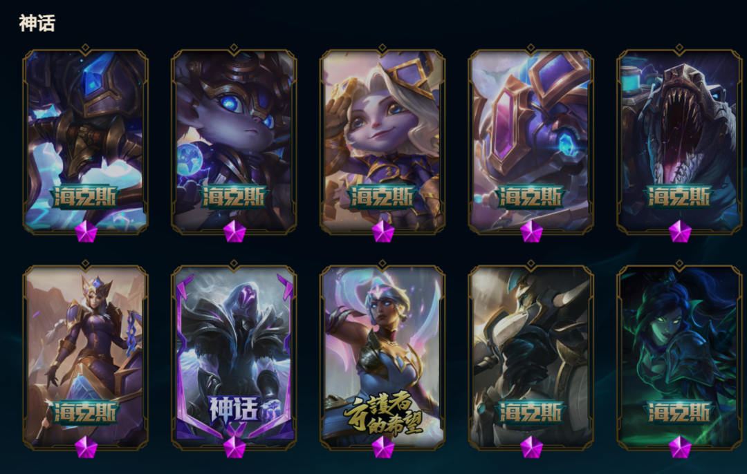This screenshot has height=474, width=747.
Task: Click the gem under the 神话 hooded figure card
Action: tap(235, 447)
